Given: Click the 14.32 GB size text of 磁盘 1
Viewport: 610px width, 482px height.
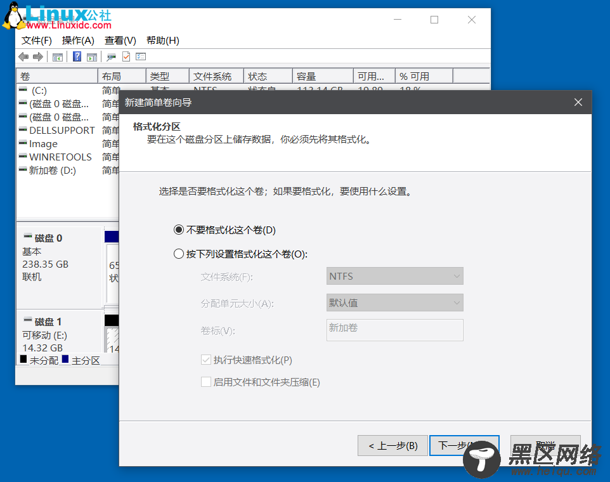Looking at the screenshot, I should pos(42,348).
